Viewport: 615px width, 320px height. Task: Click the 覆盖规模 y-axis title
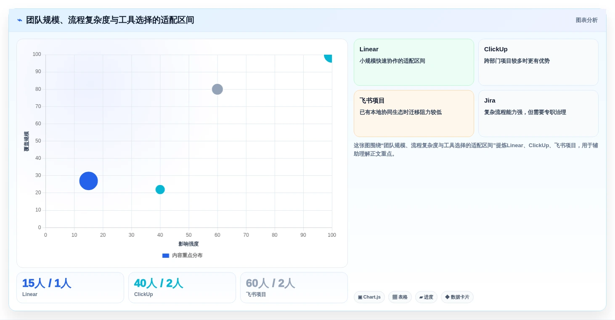click(27, 141)
